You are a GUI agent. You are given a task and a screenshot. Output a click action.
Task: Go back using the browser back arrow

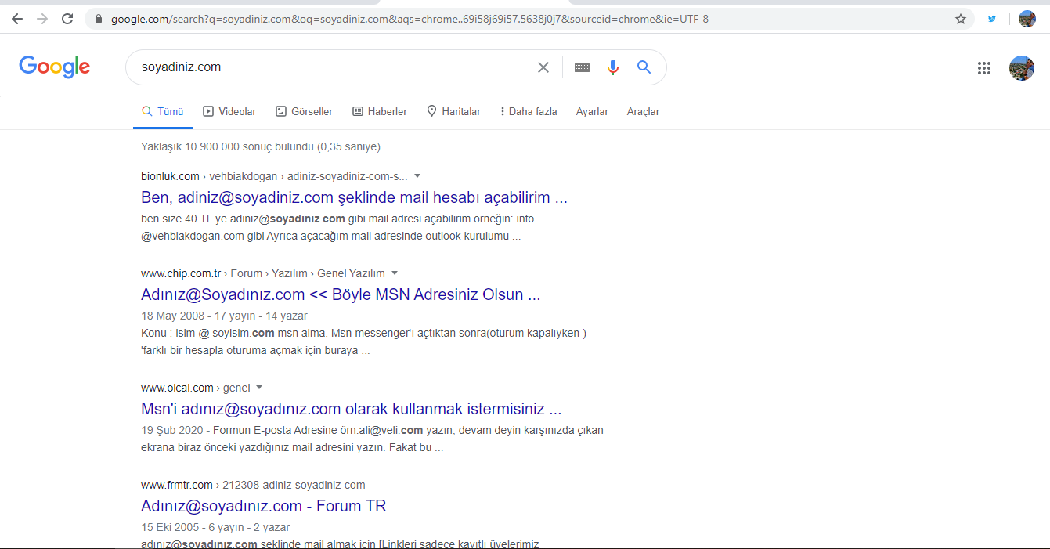tap(17, 19)
